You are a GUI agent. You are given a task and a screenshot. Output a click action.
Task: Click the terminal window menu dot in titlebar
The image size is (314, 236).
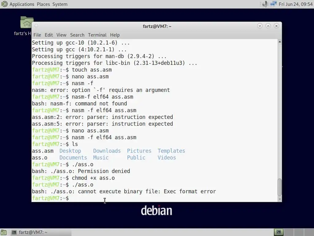click(36, 26)
